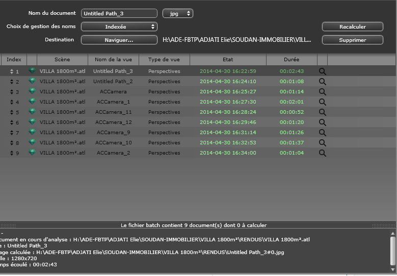
Task: Sort by the Scène column header
Action: [x=62, y=60]
